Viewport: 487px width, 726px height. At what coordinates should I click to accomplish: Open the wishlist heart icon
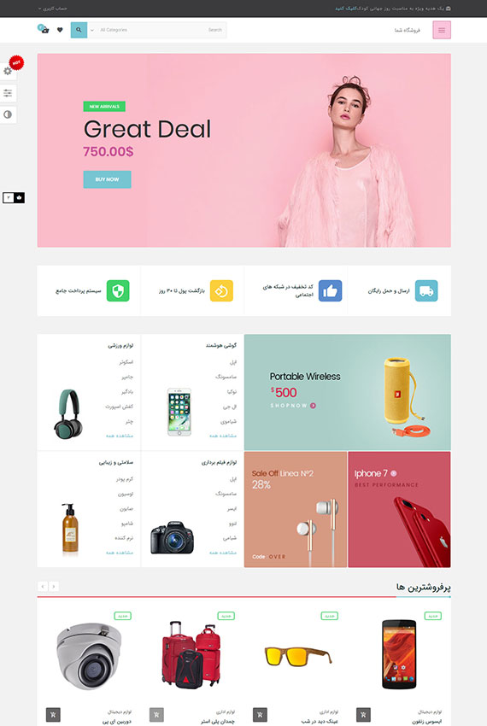click(x=60, y=30)
